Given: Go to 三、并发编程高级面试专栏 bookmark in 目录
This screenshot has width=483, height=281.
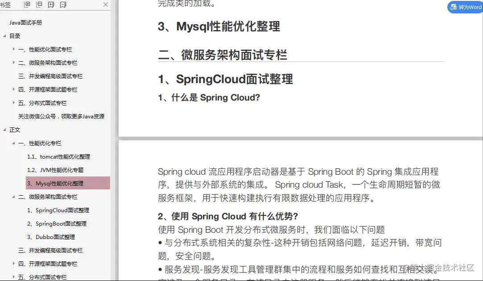Looking at the screenshot, I should 50,76.
